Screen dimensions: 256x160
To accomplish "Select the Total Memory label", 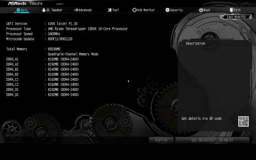I will click(x=17, y=49).
